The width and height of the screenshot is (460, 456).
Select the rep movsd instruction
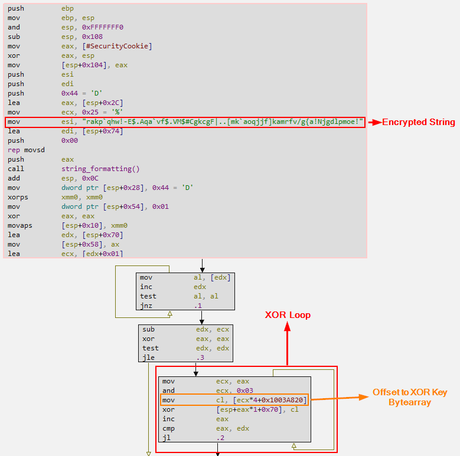[24, 150]
